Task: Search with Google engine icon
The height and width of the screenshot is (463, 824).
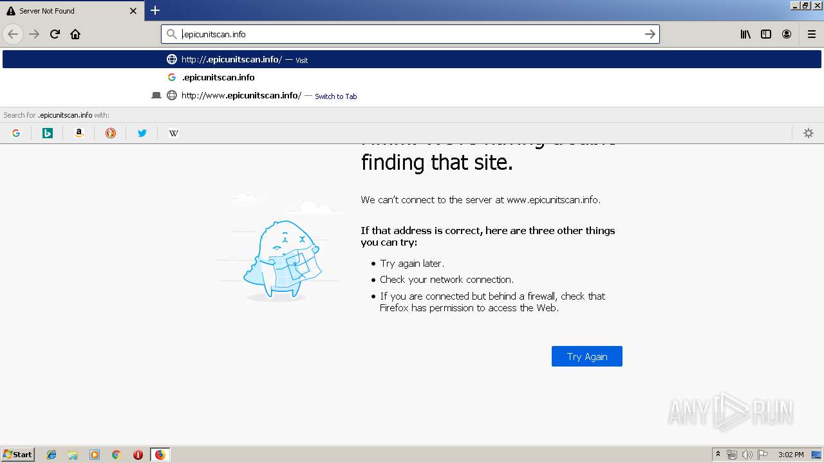Action: pyautogui.click(x=16, y=133)
